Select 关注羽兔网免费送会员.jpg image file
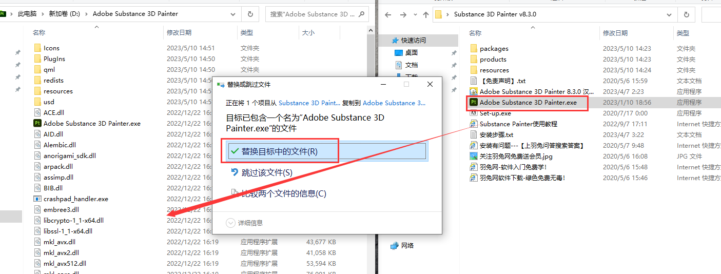Viewport: 721px width, 274px height. 516,156
